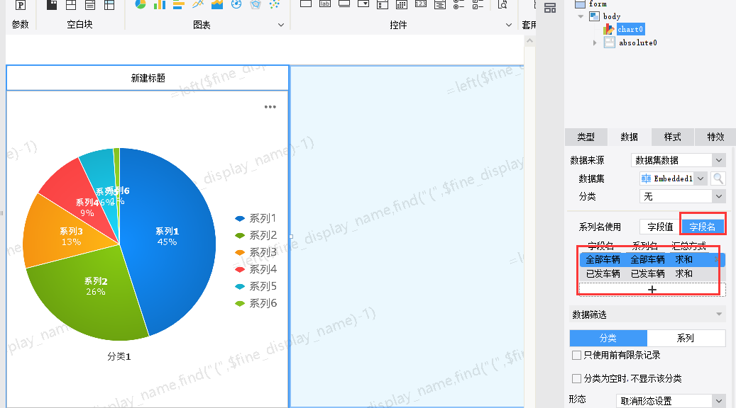Click the label widget icon marked lab

325,4
